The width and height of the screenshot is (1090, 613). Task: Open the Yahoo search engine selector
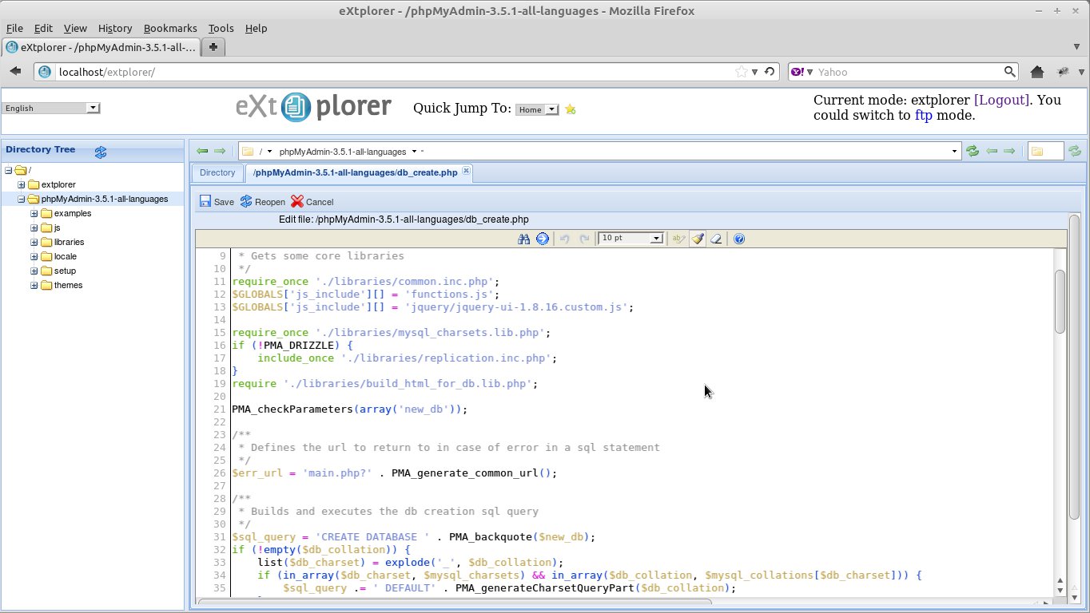tap(802, 72)
